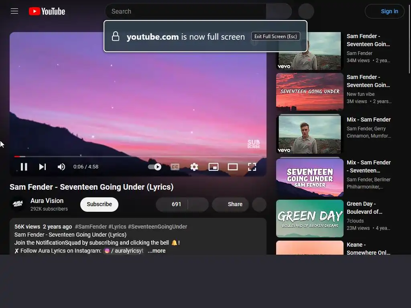Viewport: 411px width, 308px height.
Task: Open the #SamFender hashtag
Action: [x=91, y=227]
